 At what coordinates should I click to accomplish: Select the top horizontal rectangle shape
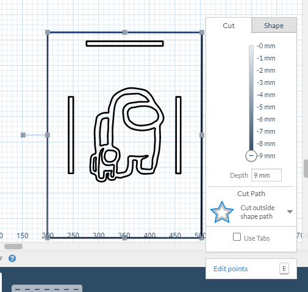(124, 43)
